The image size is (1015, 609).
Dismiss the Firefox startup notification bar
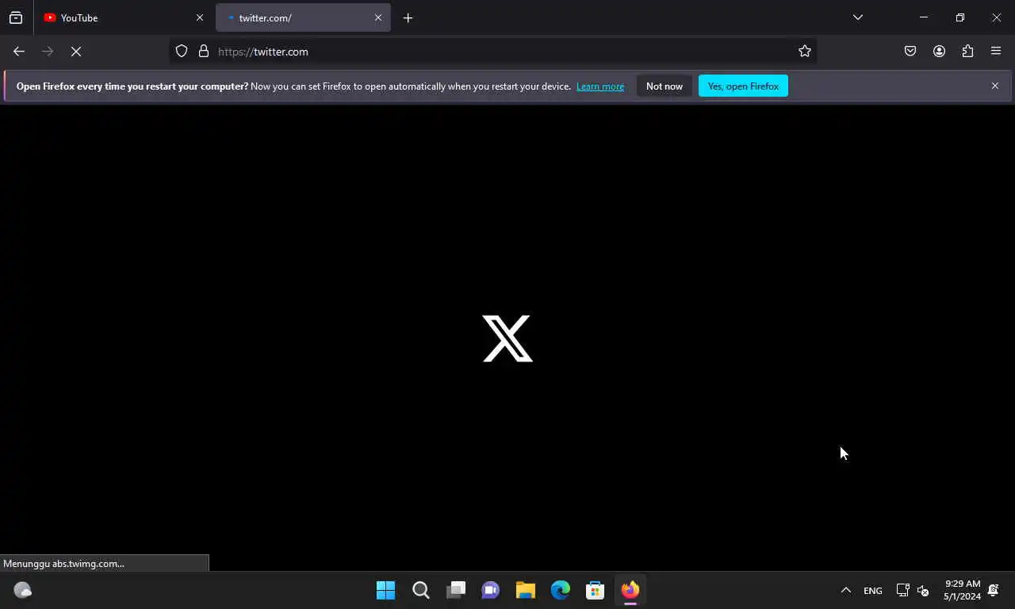click(995, 86)
